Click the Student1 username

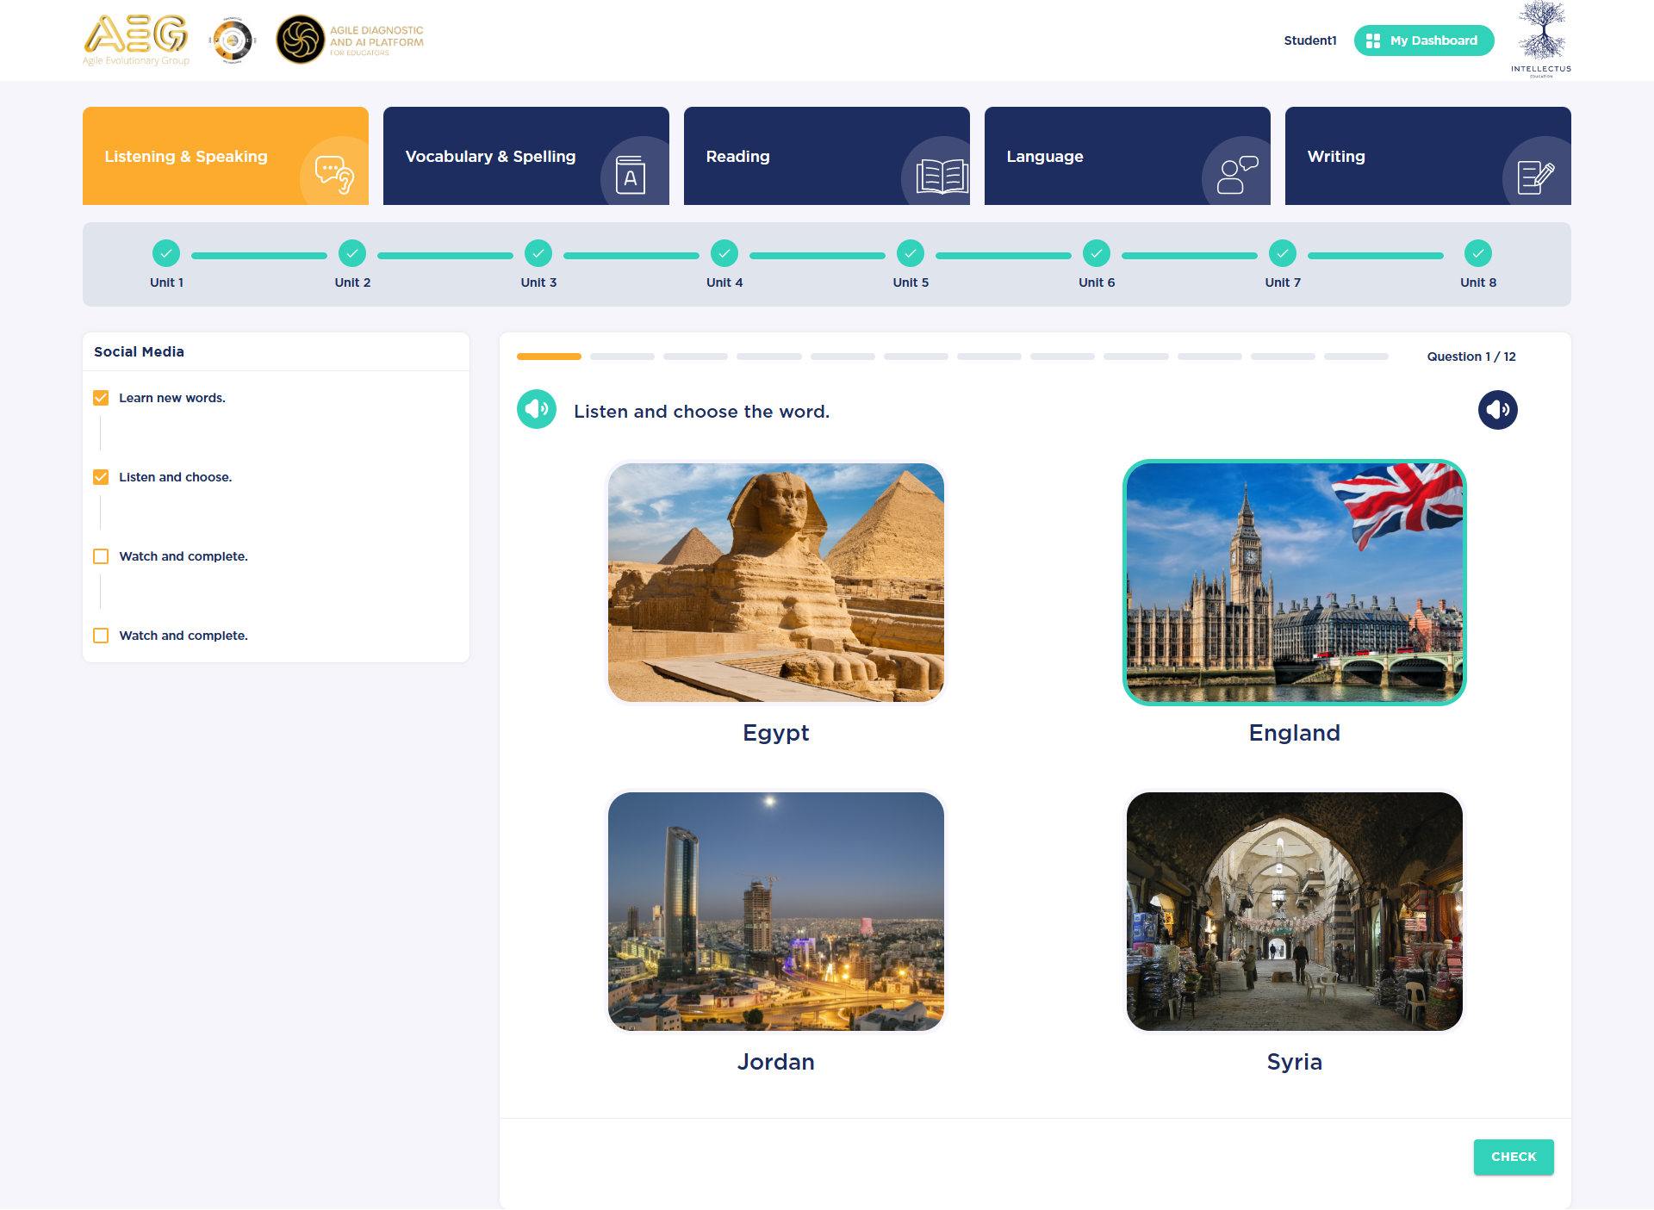tap(1310, 40)
